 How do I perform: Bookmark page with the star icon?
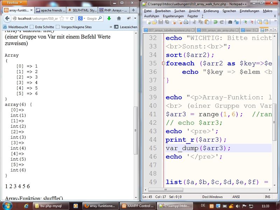pyautogui.click(x=62, y=18)
